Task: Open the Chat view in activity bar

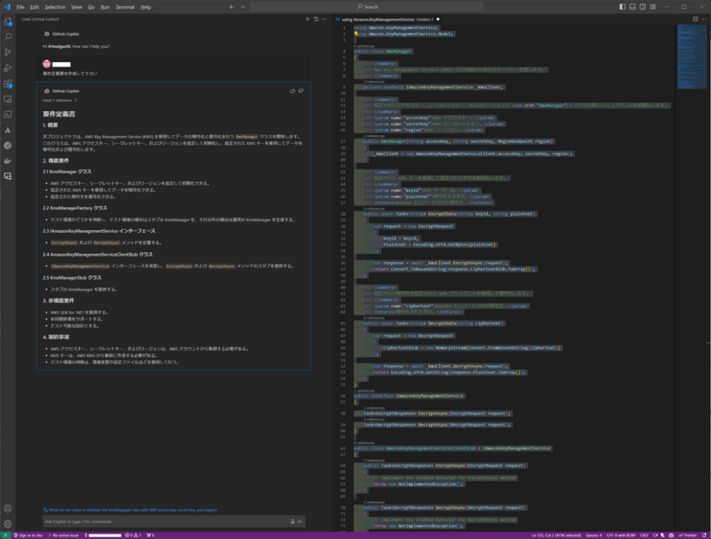Action: pos(8,176)
